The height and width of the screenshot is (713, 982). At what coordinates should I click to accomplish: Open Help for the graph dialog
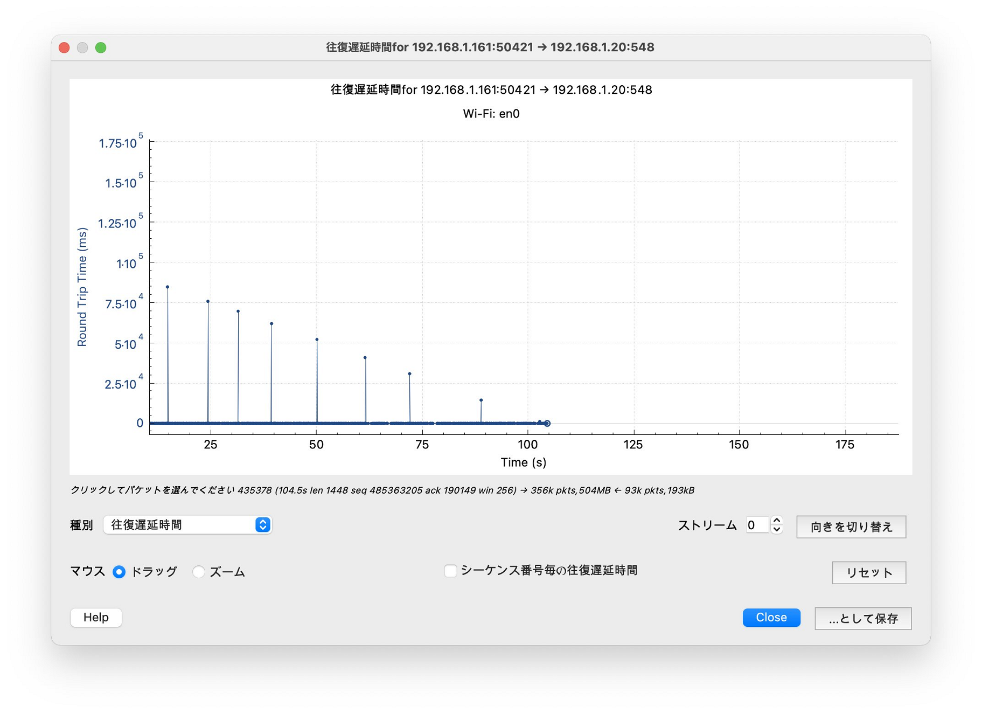(x=96, y=618)
